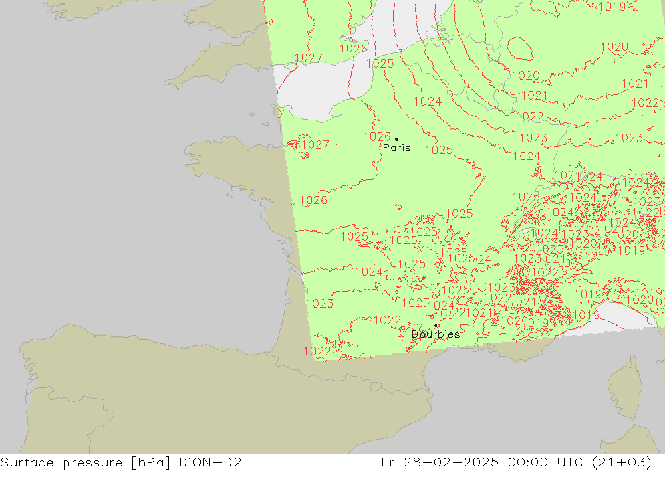Click the 1022 label beside the Pyrenees edge
The image size is (665, 487).
(x=317, y=351)
